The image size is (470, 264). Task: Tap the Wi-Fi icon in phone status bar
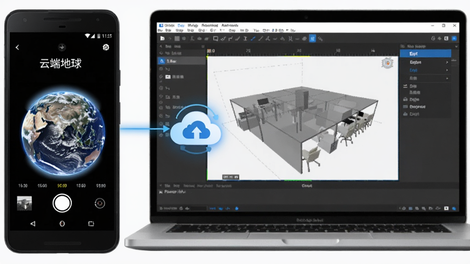pyautogui.click(x=88, y=36)
